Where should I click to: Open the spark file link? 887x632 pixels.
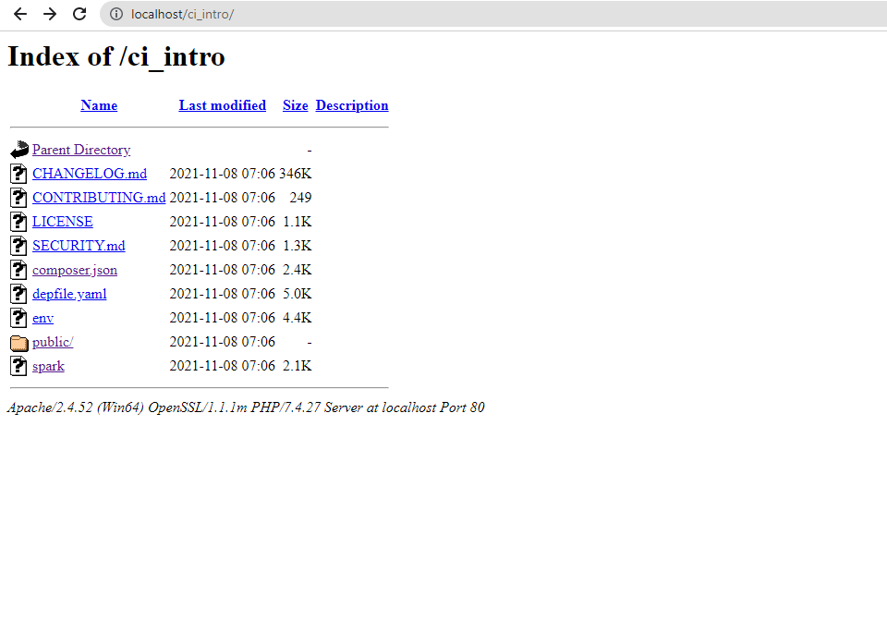pos(48,367)
